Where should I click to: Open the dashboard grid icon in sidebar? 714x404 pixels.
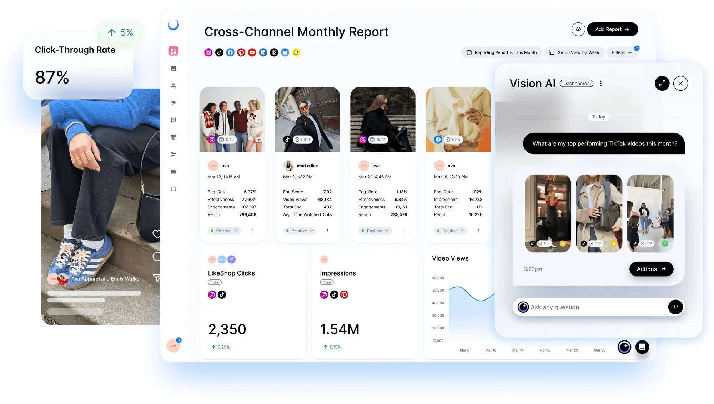pos(174,51)
